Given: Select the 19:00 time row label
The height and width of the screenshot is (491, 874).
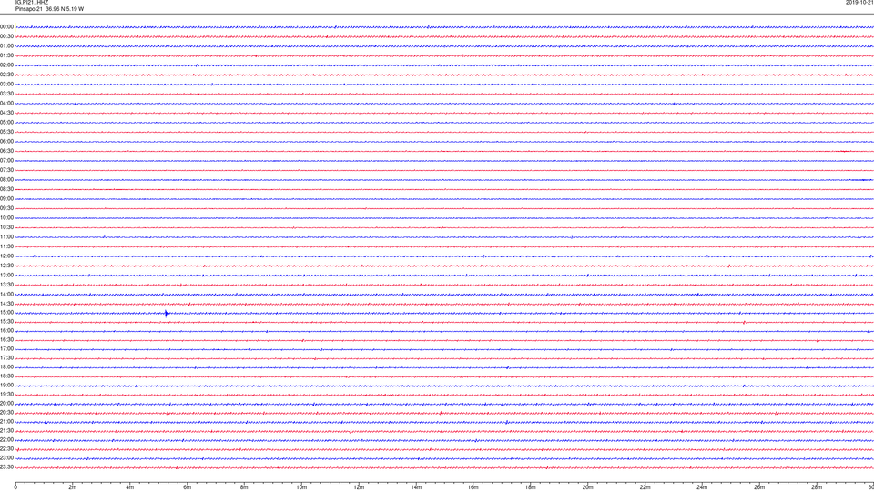Looking at the screenshot, I should point(6,386).
